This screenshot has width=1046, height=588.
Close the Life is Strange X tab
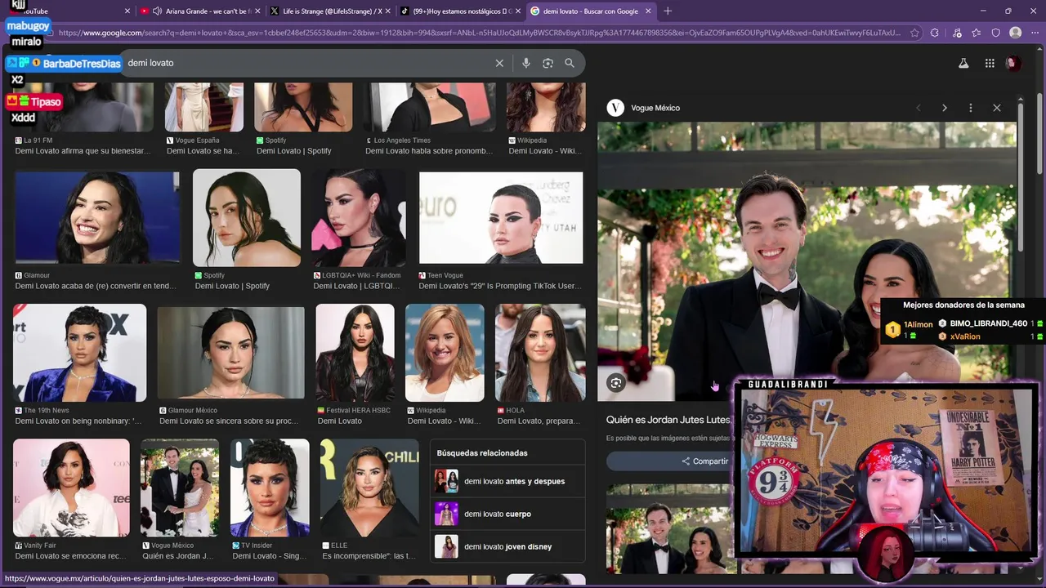387,11
